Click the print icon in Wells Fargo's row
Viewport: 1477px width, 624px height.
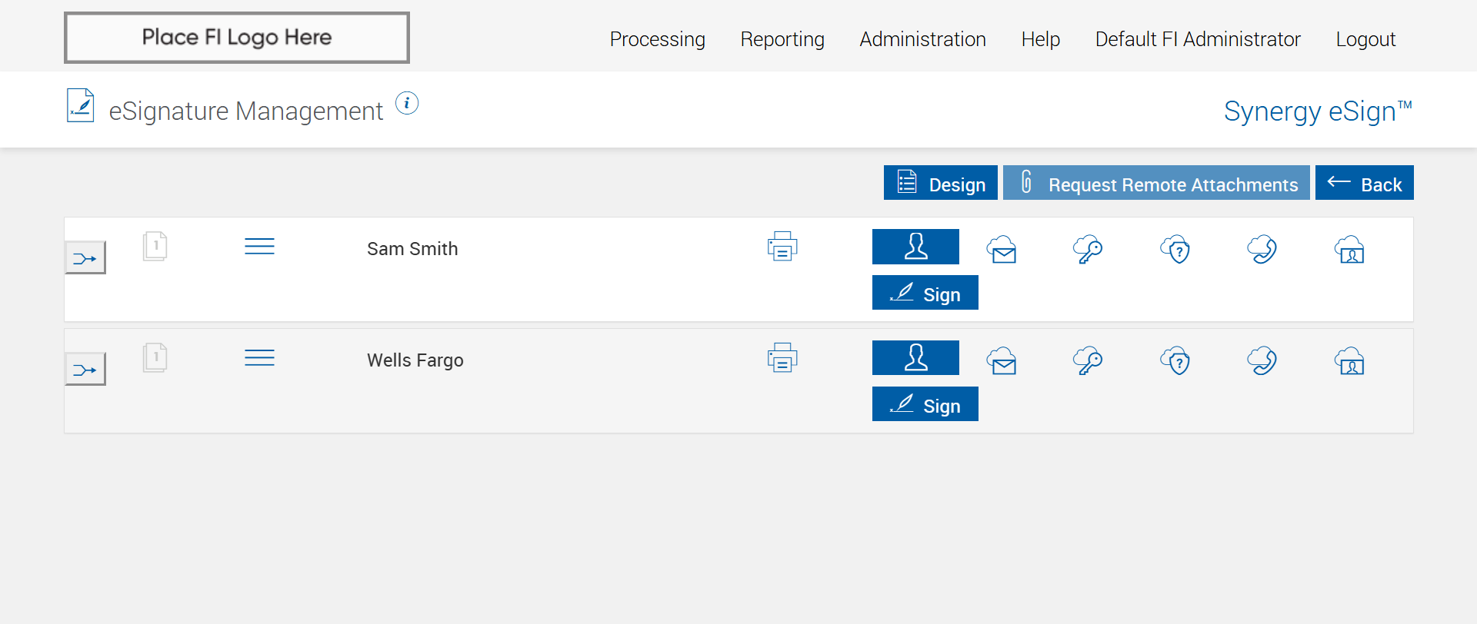point(782,358)
